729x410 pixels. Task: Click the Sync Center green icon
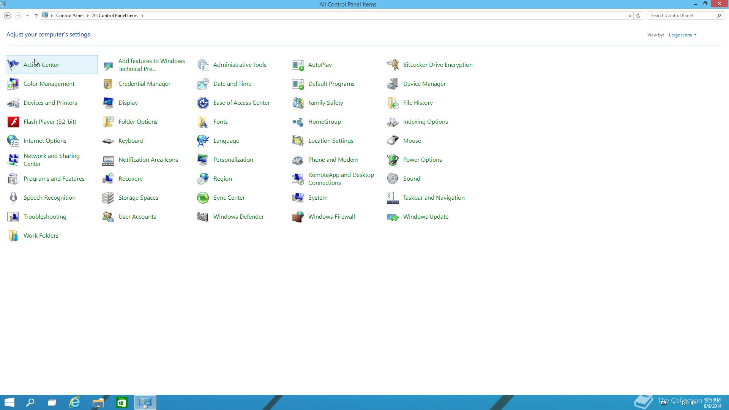click(203, 198)
